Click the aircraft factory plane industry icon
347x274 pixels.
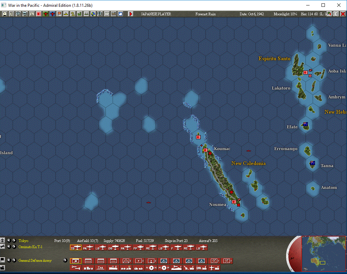click(x=214, y=268)
